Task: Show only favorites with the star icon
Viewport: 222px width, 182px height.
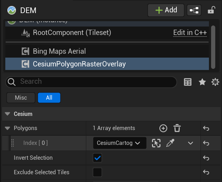Action: click(x=202, y=82)
